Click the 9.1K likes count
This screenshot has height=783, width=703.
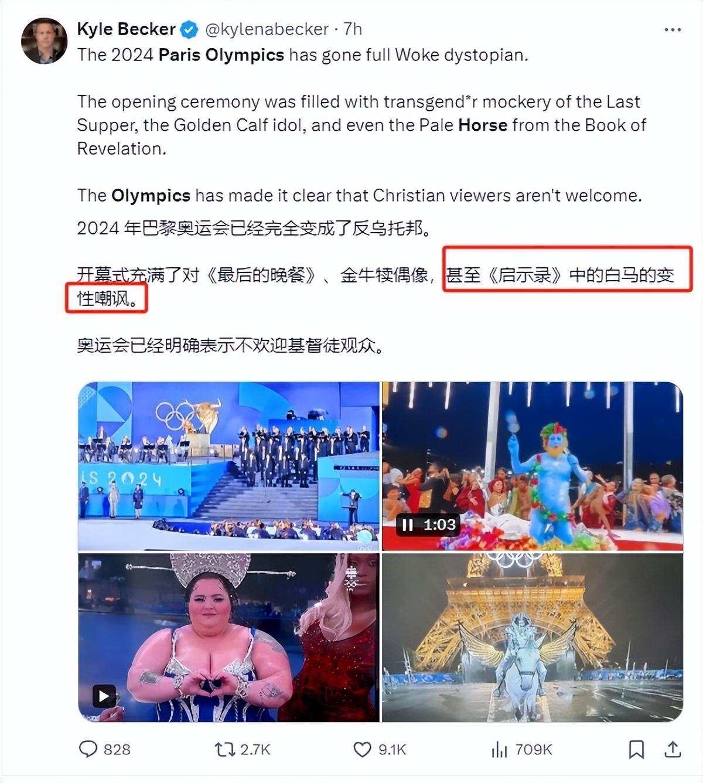pyautogui.click(x=392, y=750)
